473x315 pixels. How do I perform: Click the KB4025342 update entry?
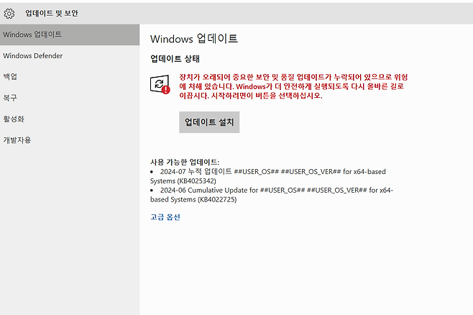[268, 176]
